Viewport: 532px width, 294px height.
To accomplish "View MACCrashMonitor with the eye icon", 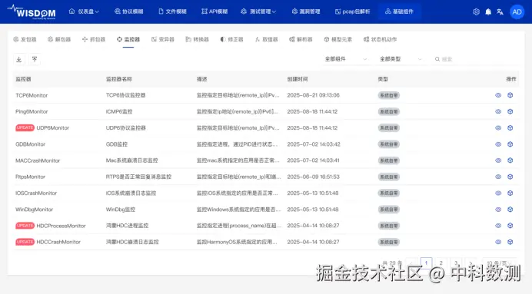I will point(498,160).
